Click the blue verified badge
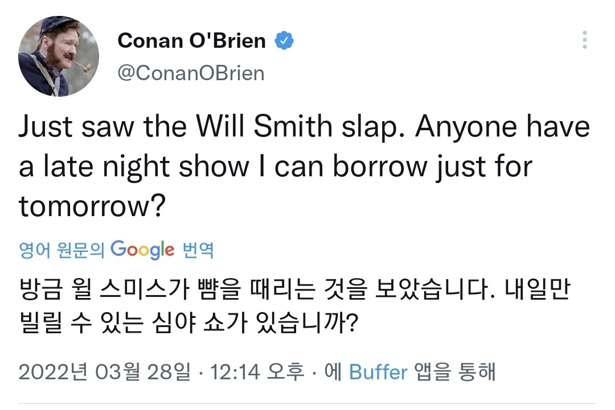Screen dimensions: 615x410 click(x=284, y=41)
